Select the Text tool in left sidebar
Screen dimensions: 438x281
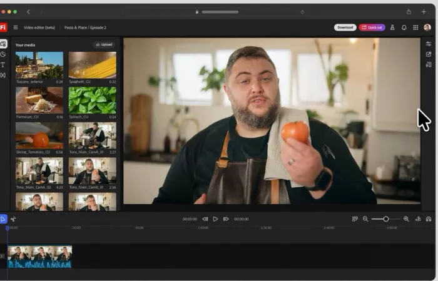[3, 64]
